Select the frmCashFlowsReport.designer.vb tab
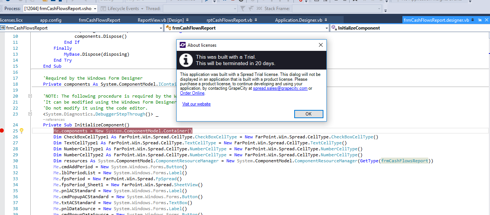490x215 pixels. click(x=436, y=20)
